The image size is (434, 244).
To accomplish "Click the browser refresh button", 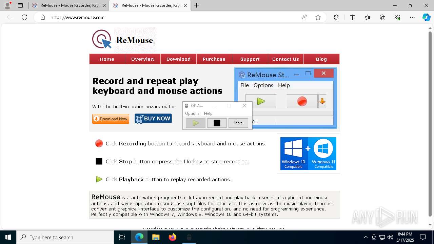I will point(24,17).
